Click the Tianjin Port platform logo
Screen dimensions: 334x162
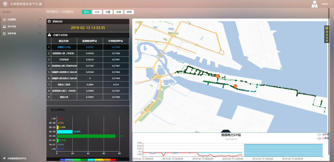5,4
